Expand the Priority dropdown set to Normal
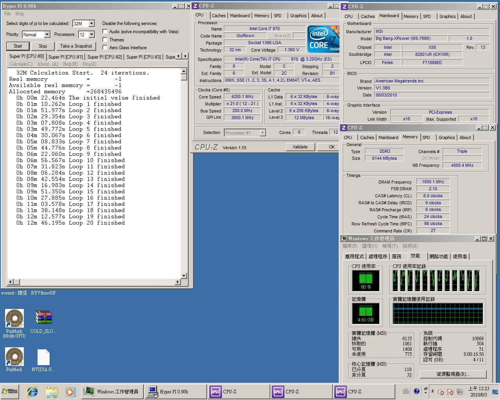Viewport: 500px width, 400px height. click(x=47, y=35)
